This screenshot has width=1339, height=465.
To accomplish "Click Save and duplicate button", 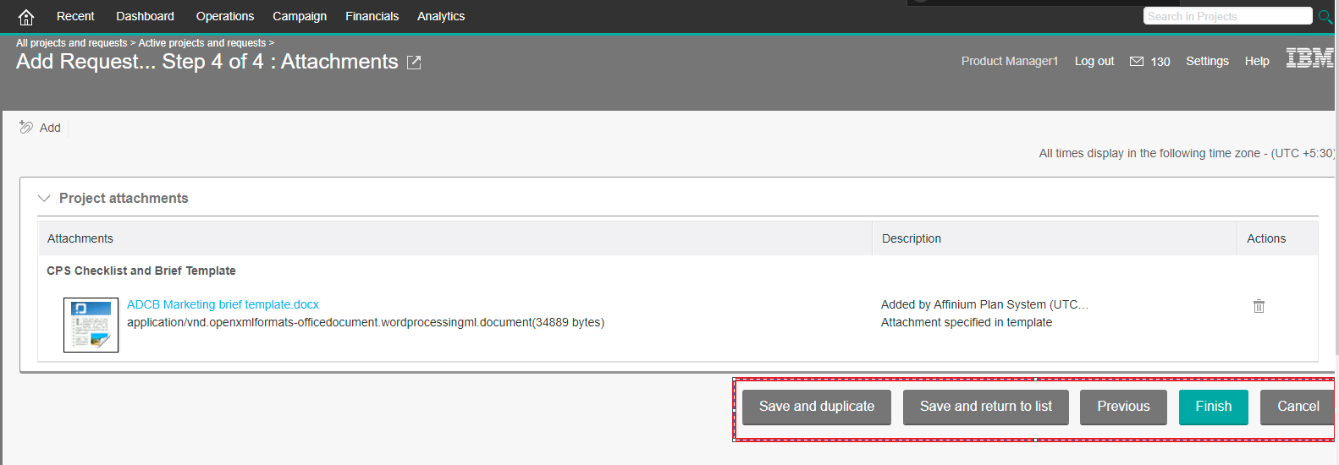I will (816, 407).
